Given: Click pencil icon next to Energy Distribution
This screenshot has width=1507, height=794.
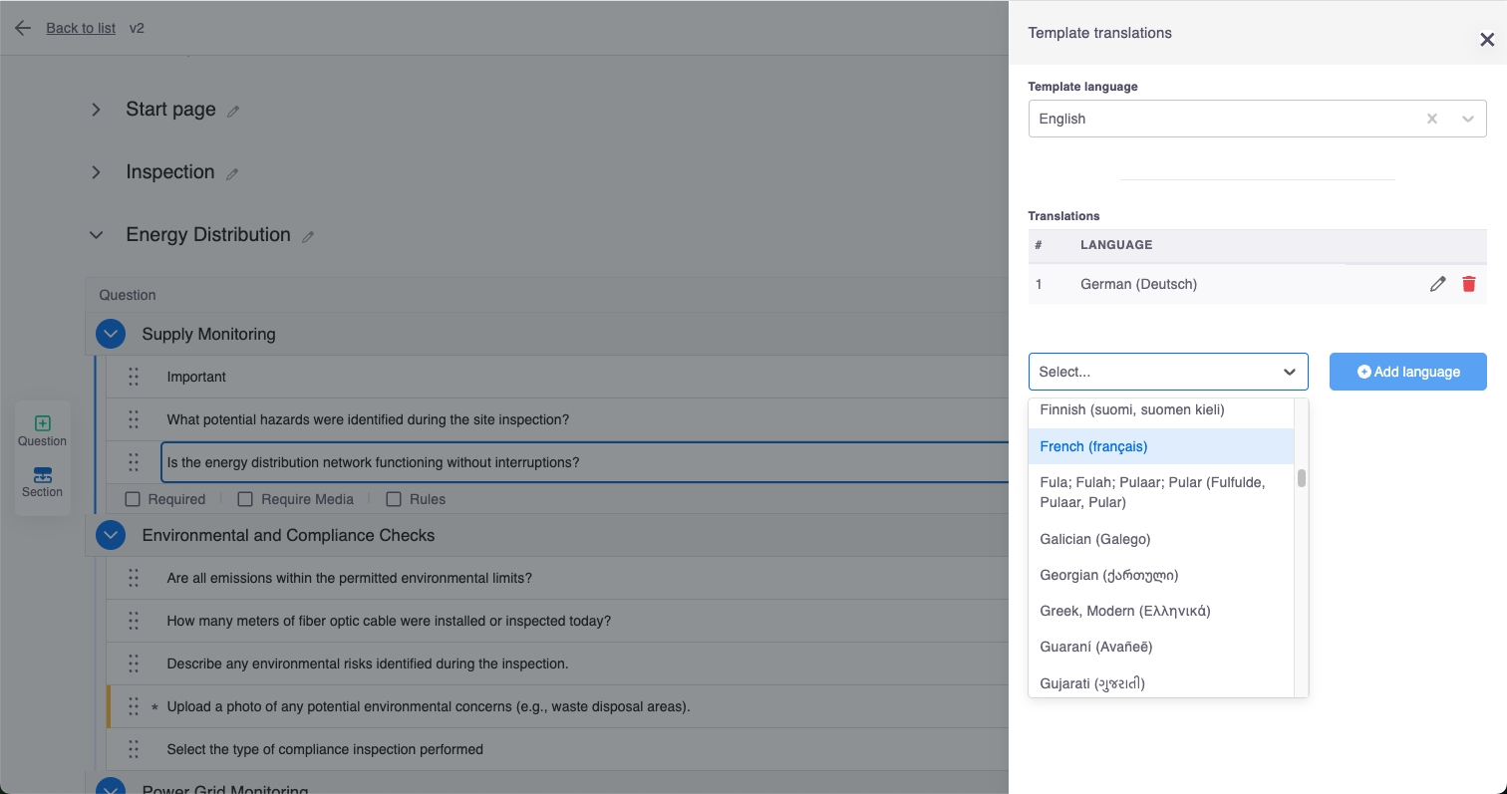Looking at the screenshot, I should (x=308, y=237).
